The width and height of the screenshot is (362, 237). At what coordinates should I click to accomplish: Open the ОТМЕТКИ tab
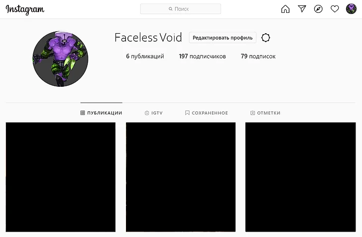pyautogui.click(x=265, y=113)
